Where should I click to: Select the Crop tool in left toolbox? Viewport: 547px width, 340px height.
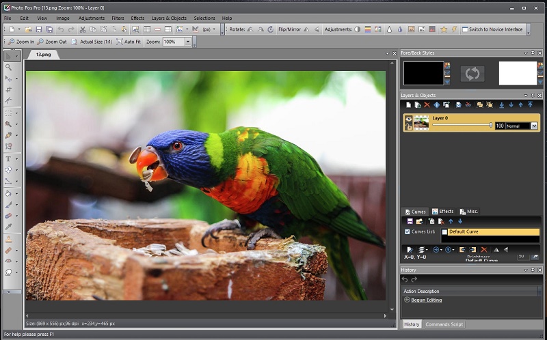tap(9, 90)
